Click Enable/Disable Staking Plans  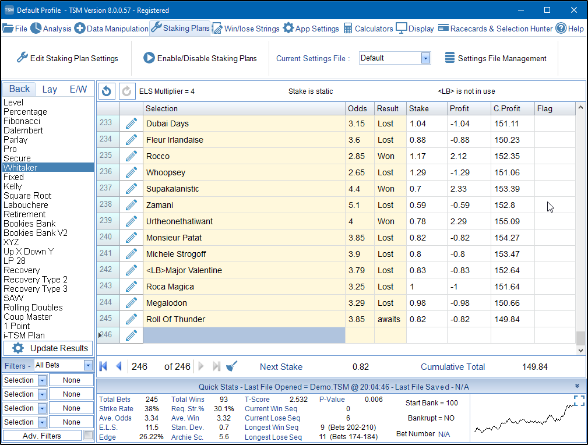[x=200, y=58]
